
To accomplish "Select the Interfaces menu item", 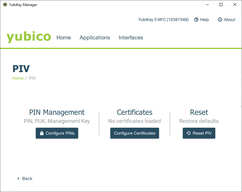I will (x=131, y=38).
